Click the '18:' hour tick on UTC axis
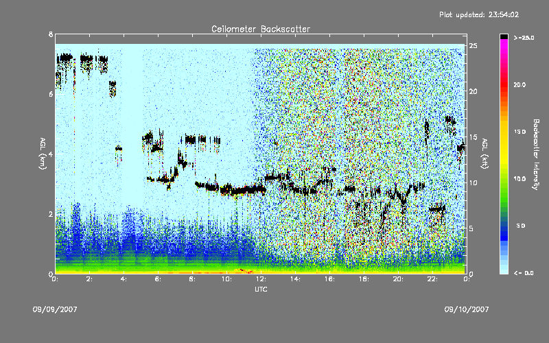Screen dimensions: 549x343 (x=364, y=279)
